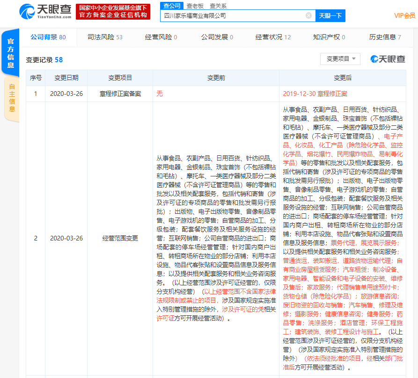
Task: Open the 经营风险 tab
Action: (161, 37)
